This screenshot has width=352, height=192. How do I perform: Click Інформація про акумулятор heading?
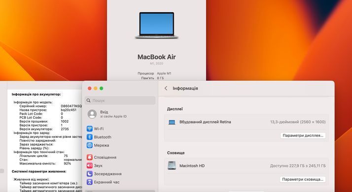coord(36,95)
